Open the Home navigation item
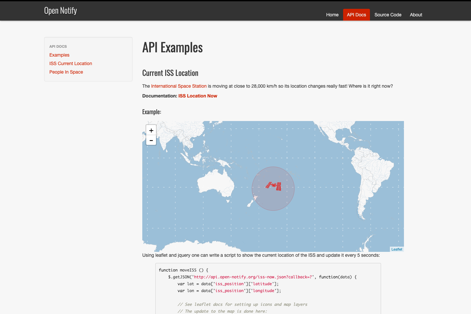 tap(332, 15)
